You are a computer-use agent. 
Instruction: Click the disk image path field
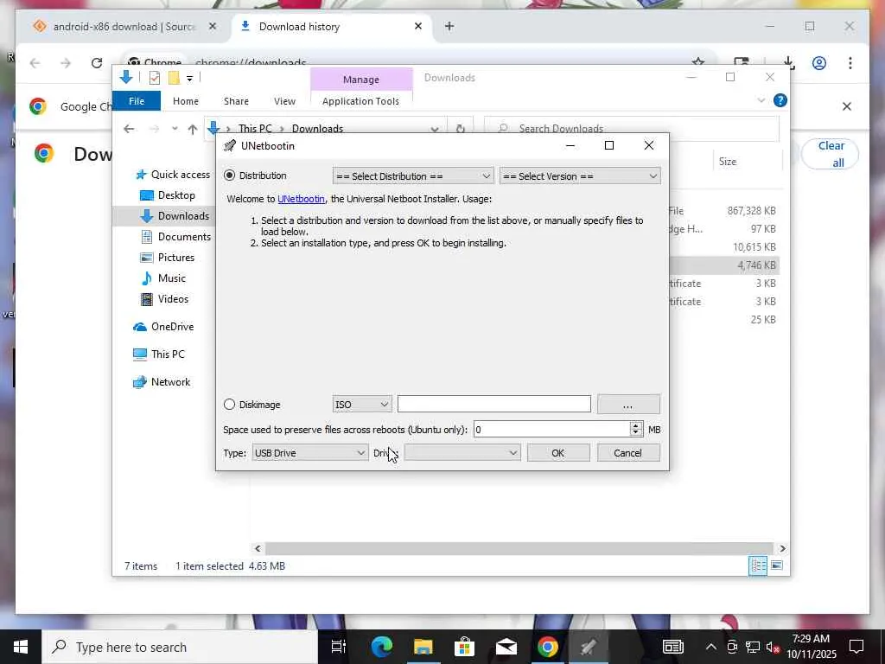pyautogui.click(x=493, y=405)
